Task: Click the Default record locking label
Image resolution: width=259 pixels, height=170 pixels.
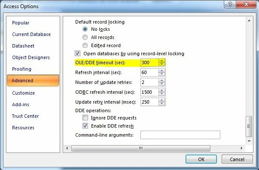Action: tap(100, 22)
